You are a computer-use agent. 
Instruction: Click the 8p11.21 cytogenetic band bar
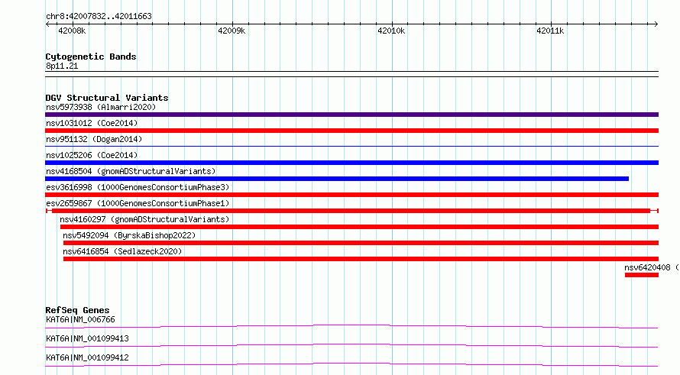point(351,74)
